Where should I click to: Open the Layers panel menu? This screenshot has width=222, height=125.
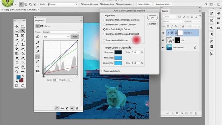pyautogui.click(x=200, y=11)
